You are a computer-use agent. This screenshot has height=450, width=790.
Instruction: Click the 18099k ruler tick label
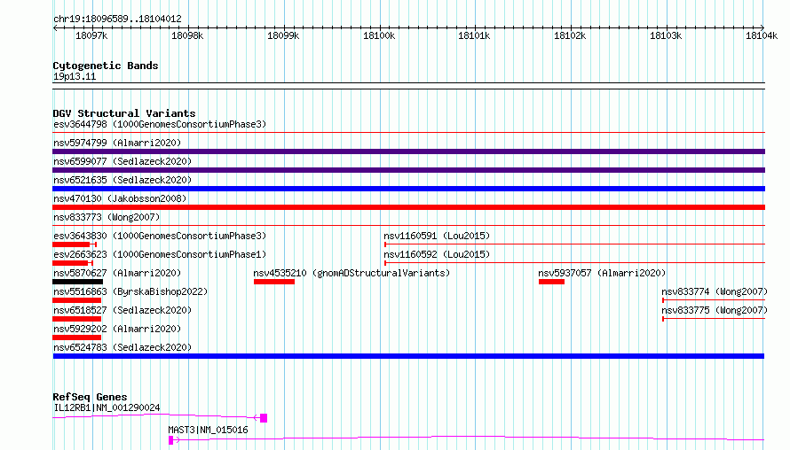pyautogui.click(x=283, y=35)
